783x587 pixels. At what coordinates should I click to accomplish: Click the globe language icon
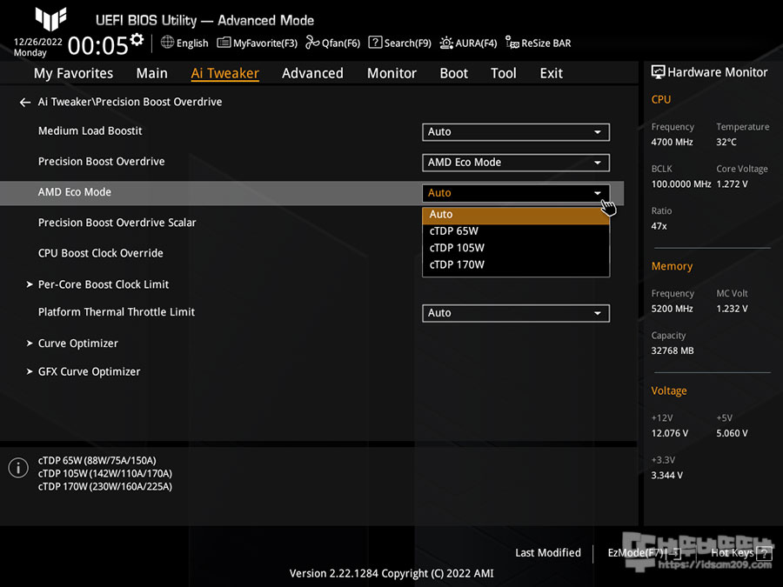click(x=167, y=43)
